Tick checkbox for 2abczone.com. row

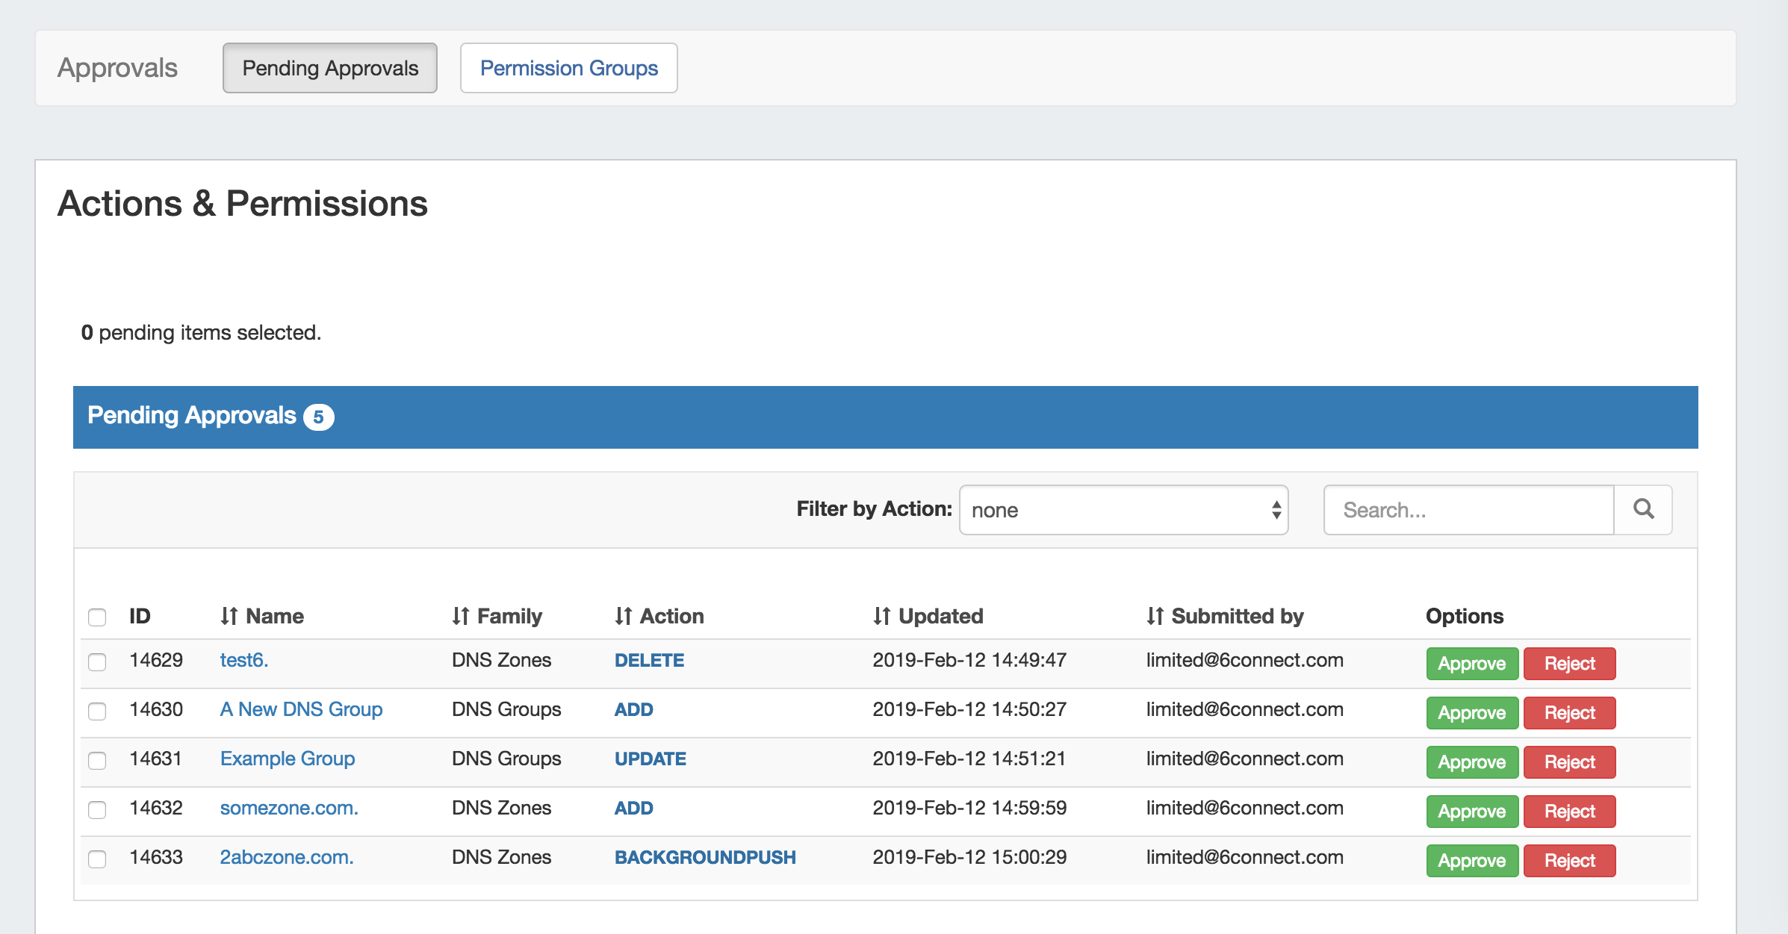(97, 859)
